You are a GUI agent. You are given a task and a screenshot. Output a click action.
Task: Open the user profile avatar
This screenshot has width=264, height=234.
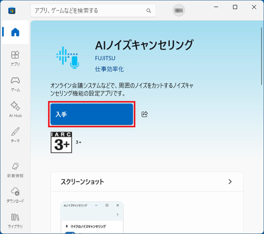[x=179, y=10]
